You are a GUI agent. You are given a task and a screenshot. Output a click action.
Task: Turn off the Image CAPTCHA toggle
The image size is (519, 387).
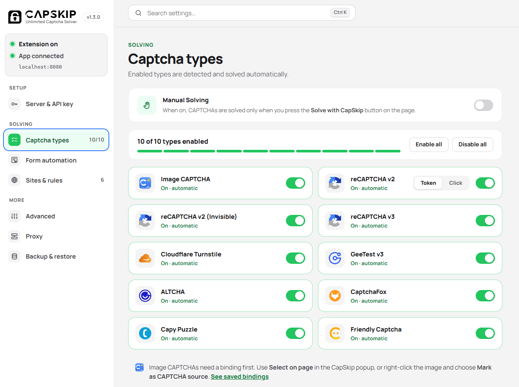(296, 183)
